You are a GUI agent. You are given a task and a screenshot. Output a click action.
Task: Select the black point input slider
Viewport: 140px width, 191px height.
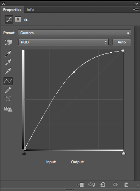pos(24,153)
